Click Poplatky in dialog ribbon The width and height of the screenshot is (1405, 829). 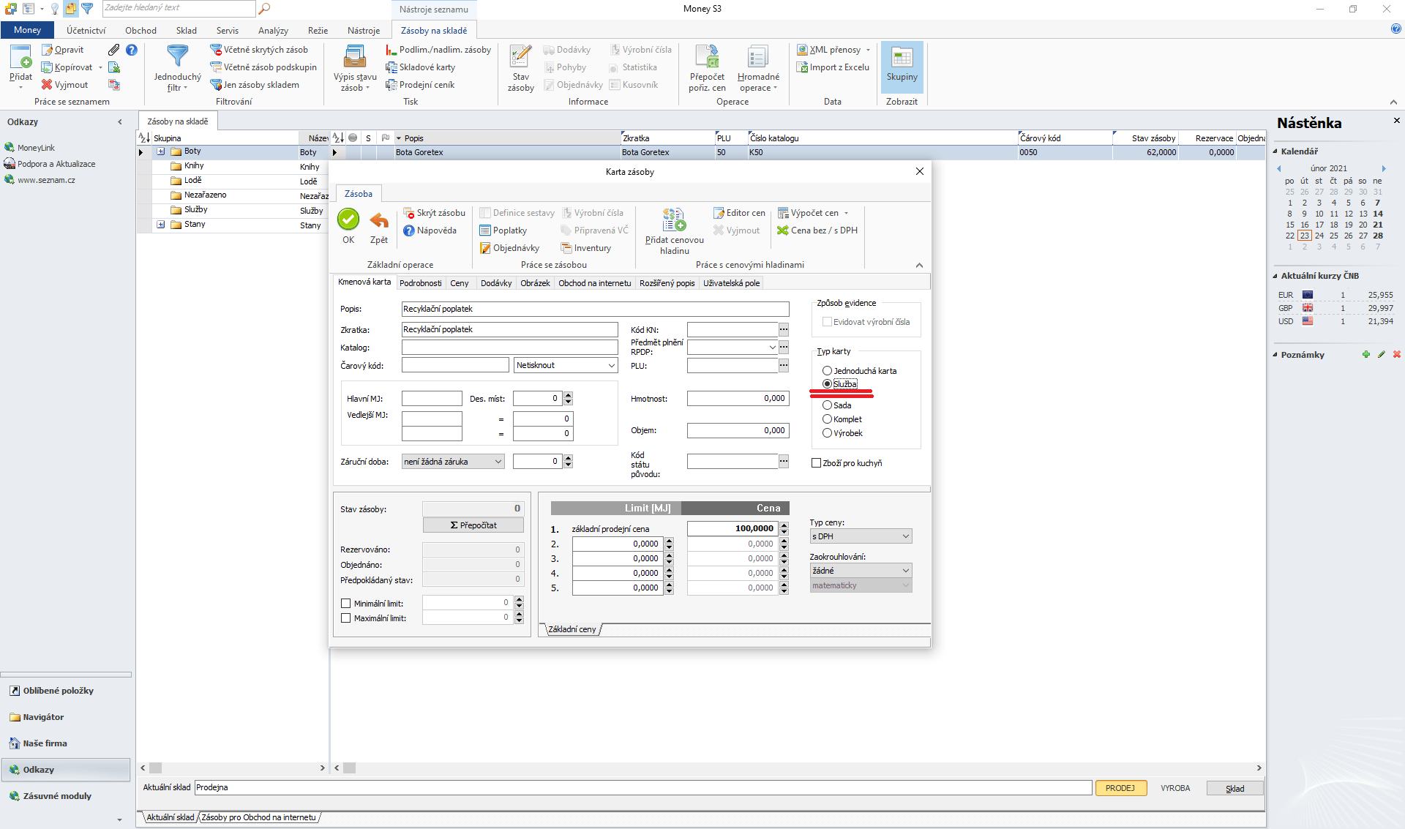point(503,230)
